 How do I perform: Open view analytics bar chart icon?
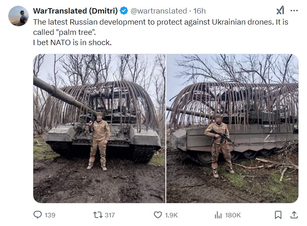coord(218,215)
